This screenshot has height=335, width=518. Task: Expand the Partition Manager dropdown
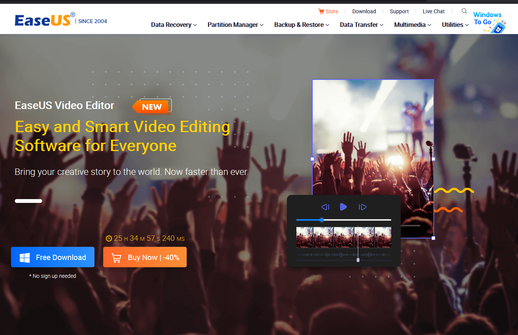(235, 25)
